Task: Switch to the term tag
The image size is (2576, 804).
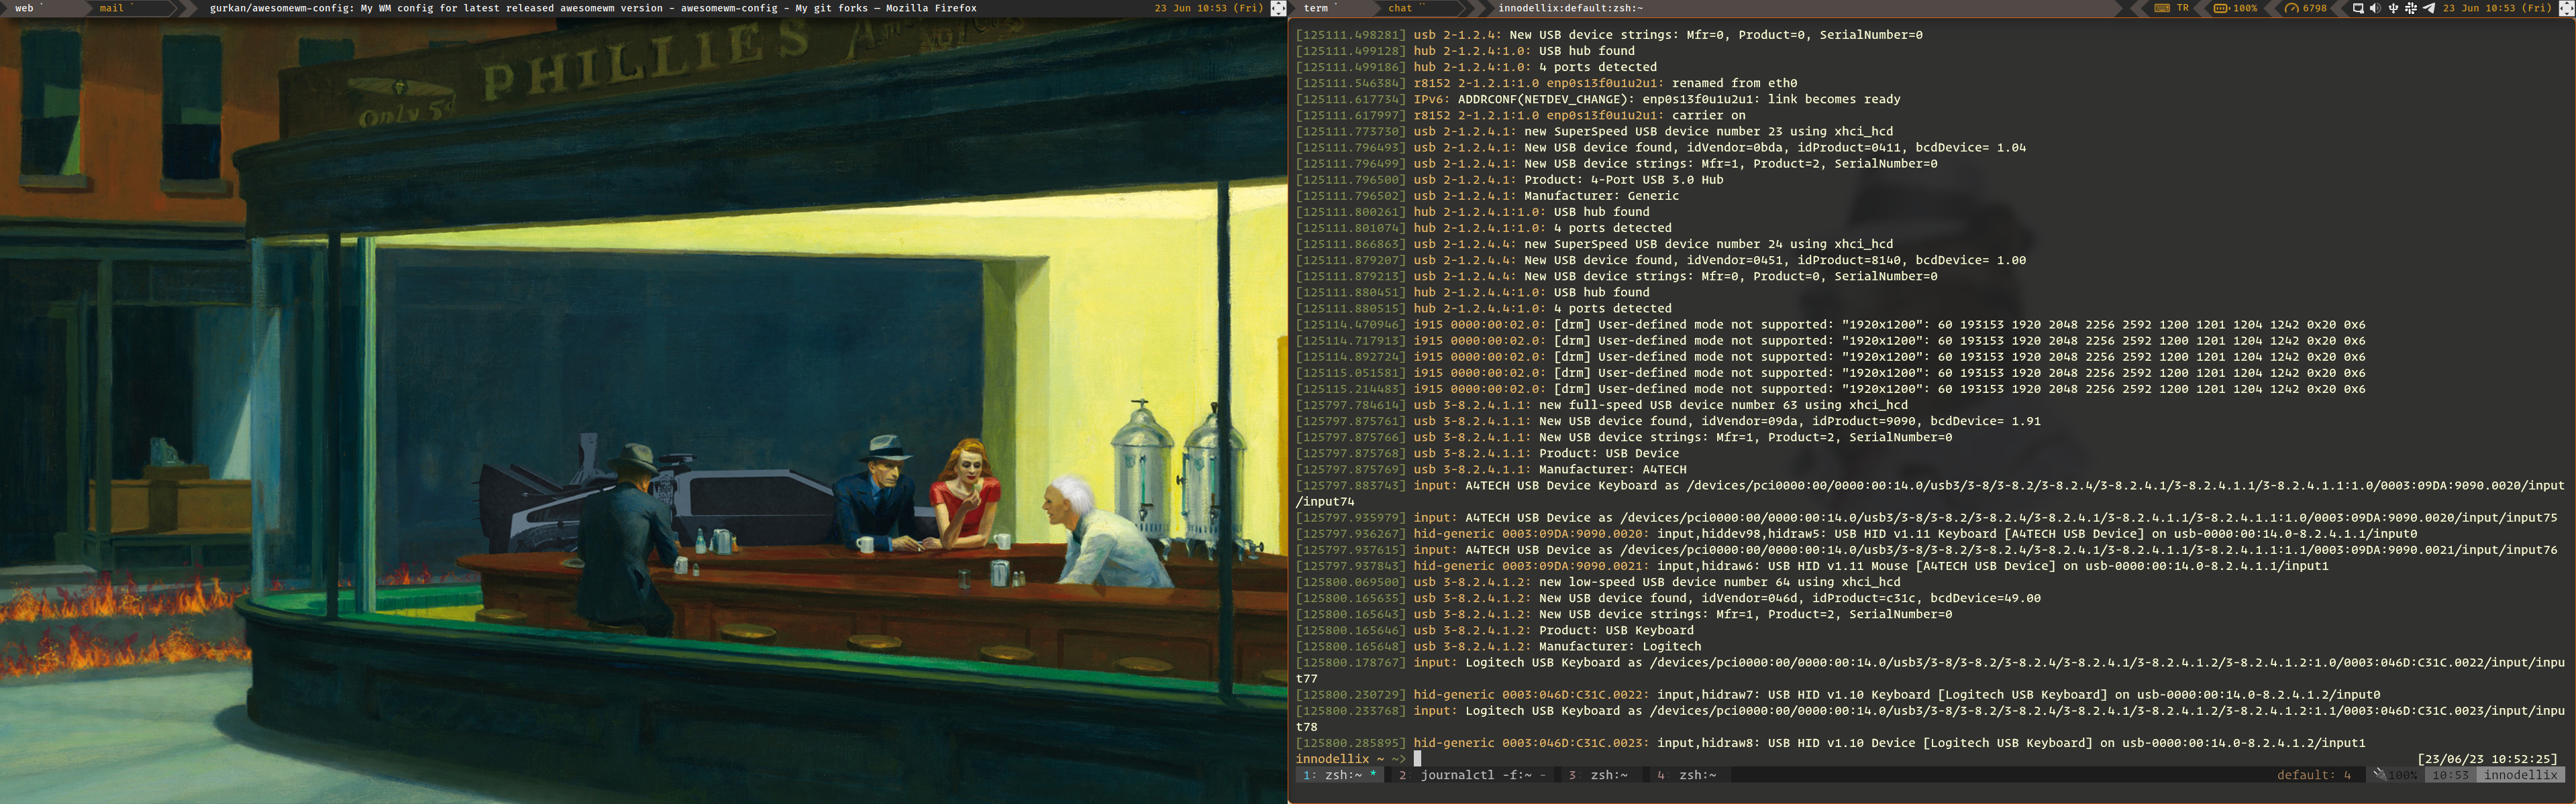Action: (1316, 8)
